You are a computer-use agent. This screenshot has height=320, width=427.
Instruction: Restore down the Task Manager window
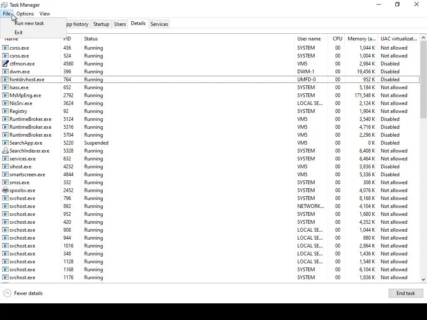click(397, 4)
